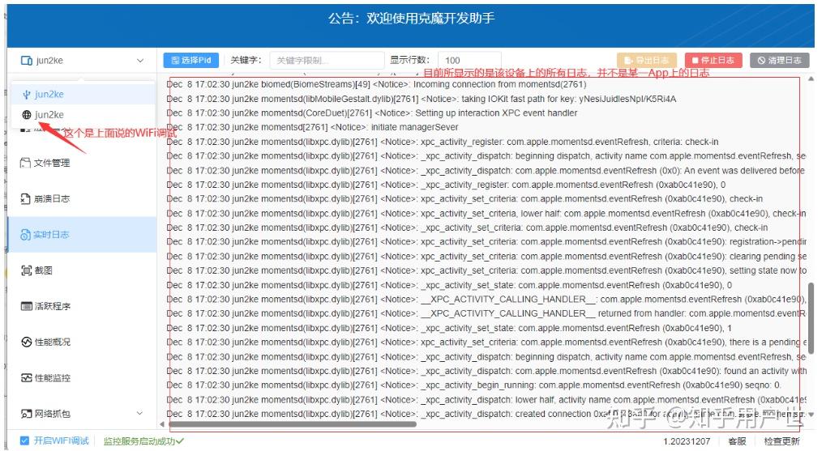826x451 pixels.
Task: Open the jun2ke device dropdown
Action: tap(82, 61)
